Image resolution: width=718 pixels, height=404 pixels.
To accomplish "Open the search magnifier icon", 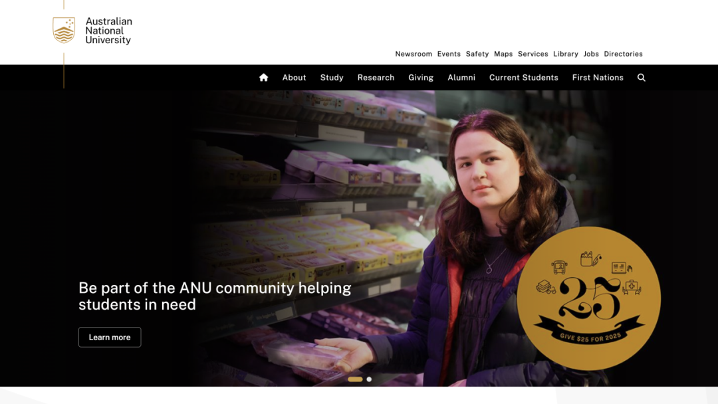I will [x=641, y=78].
